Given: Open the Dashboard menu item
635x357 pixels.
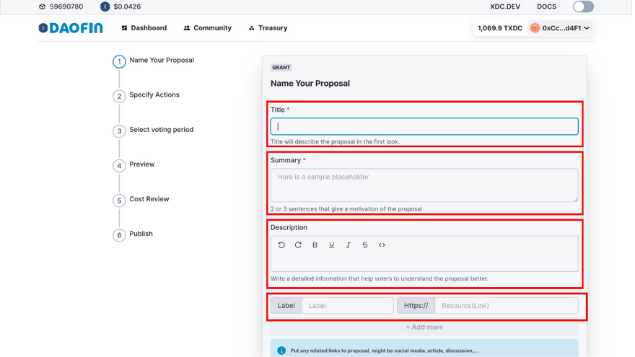Looking at the screenshot, I should [x=144, y=28].
